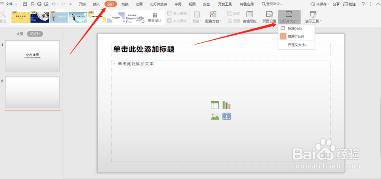Screen dimensions: 381x179
Task: Apply the yellow shapes VIP design template
Action: click(97, 17)
